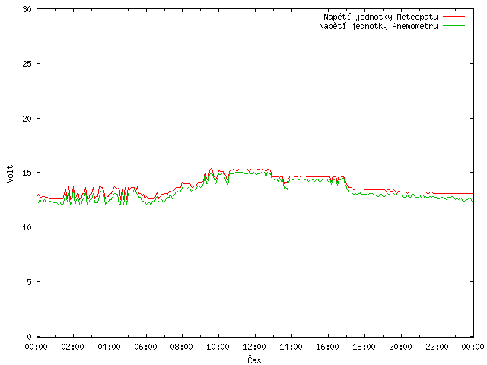Click the legend text 'Napětí jednotky Anemometru'
The height and width of the screenshot is (365, 487).
(378, 26)
